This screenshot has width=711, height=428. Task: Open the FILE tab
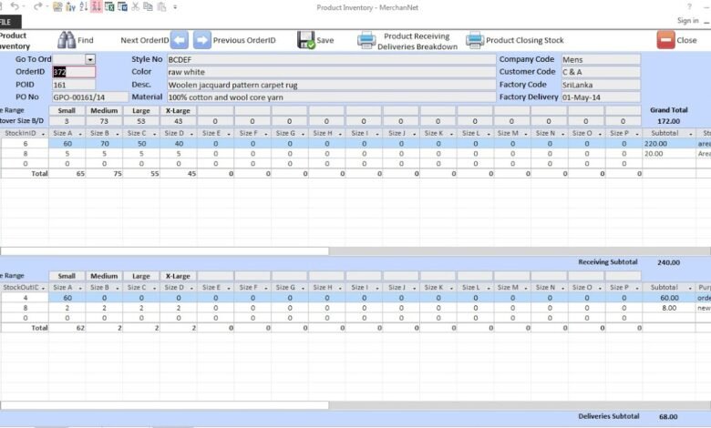coord(8,20)
